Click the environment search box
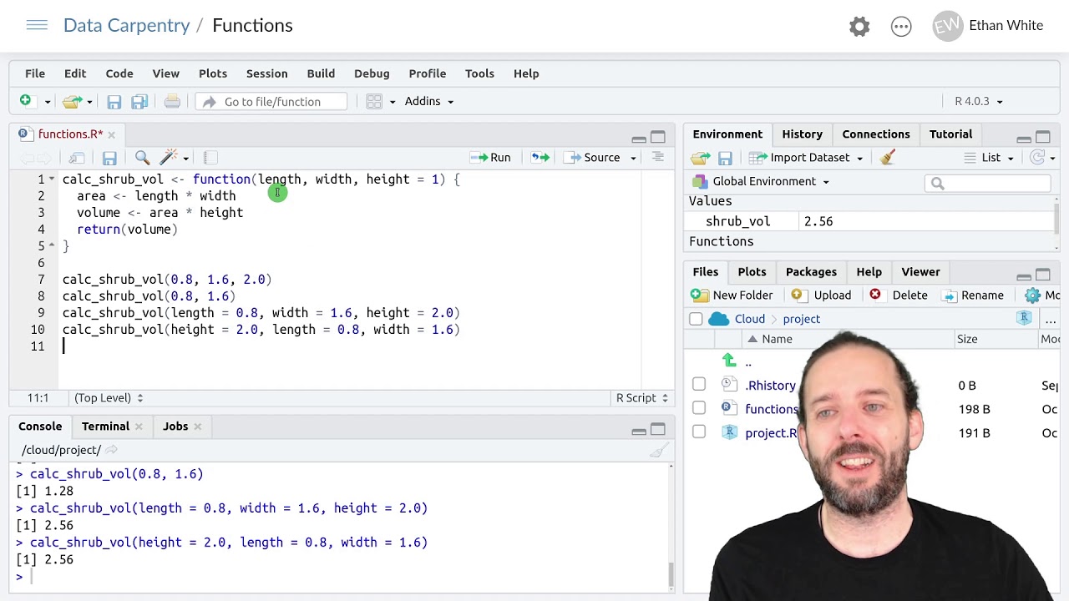This screenshot has width=1069, height=601. coord(988,183)
